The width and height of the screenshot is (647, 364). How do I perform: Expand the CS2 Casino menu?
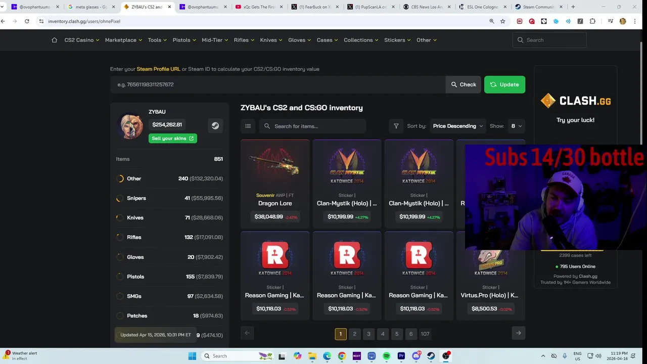tap(81, 40)
